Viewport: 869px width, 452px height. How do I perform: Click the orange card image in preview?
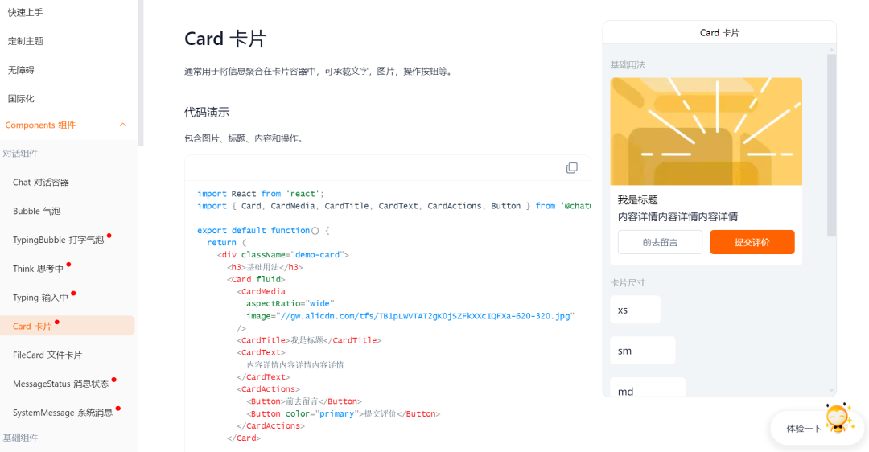[706, 131]
